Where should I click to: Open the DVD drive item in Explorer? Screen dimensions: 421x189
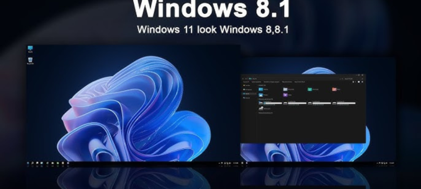click(265, 109)
